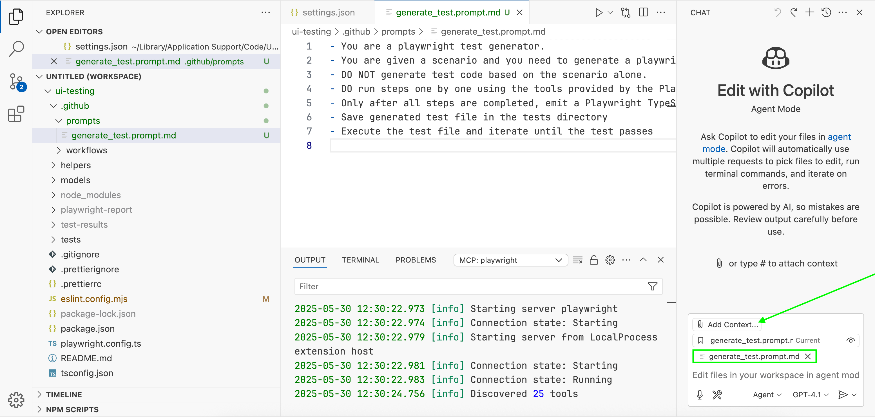
Task: Undo last chat request
Action: [777, 13]
